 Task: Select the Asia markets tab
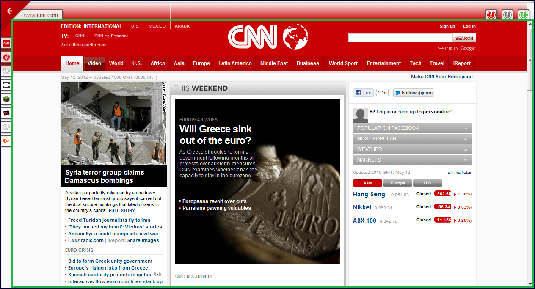(367, 183)
